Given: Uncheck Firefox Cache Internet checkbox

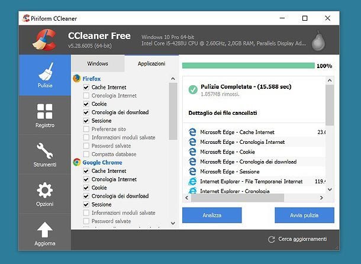Looking at the screenshot, I should [86, 87].
